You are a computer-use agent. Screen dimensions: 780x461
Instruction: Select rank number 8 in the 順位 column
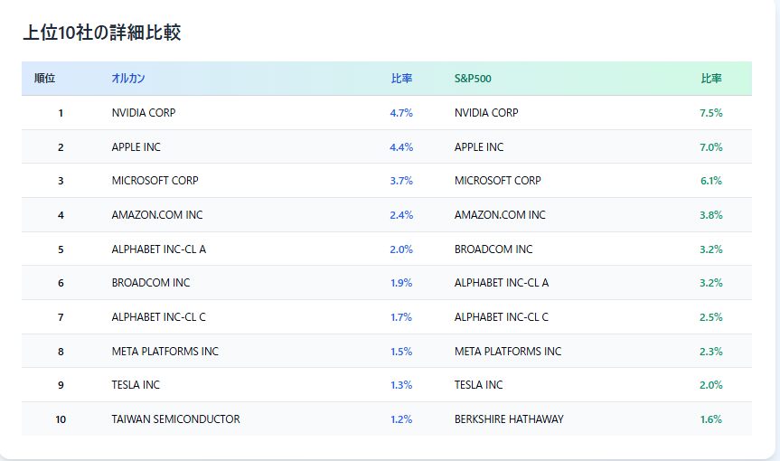61,352
